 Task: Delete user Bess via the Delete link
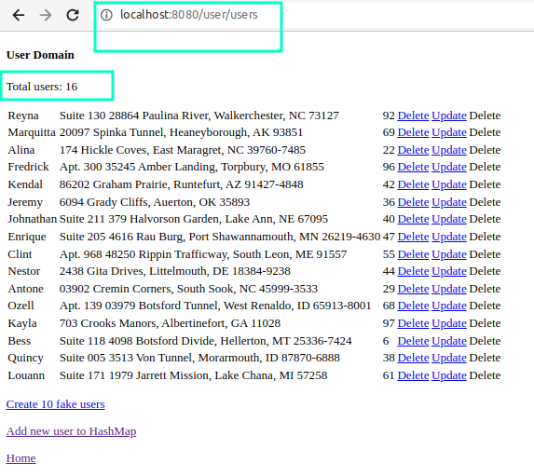click(413, 341)
